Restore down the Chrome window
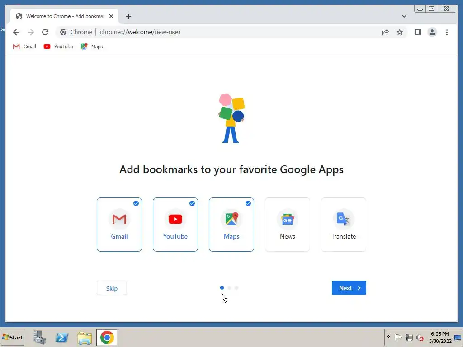The width and height of the screenshot is (463, 347). tap(431, 9)
